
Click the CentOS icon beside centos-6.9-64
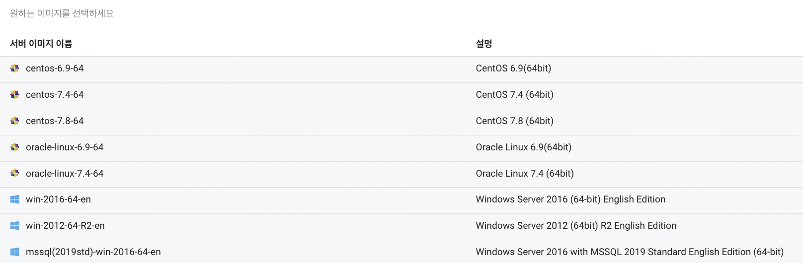point(15,68)
